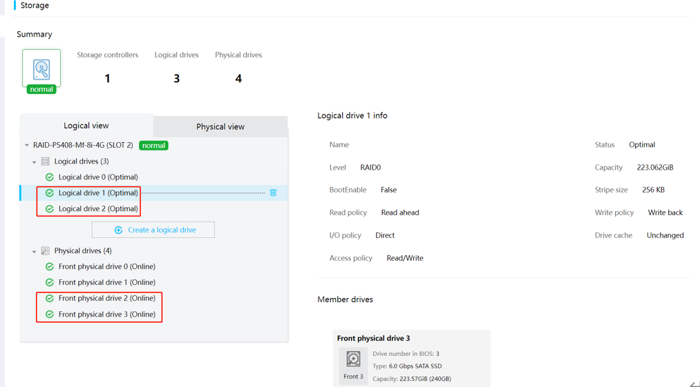This screenshot has height=387, width=700.
Task: Click status icon of Front physical drive 1
Action: pos(50,282)
